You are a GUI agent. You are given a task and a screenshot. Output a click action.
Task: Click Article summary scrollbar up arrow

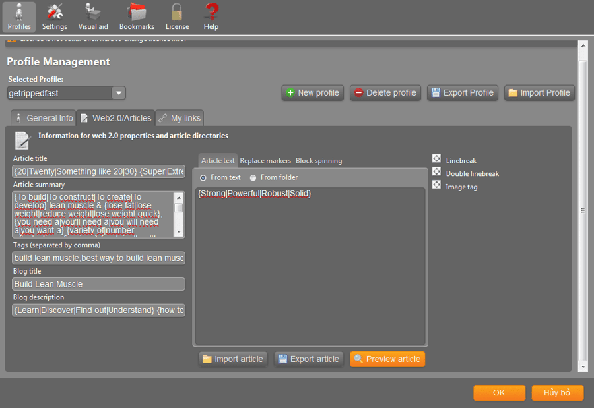(179, 197)
